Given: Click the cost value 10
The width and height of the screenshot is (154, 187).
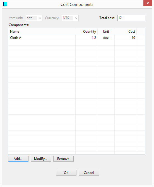Looking at the screenshot, I should pos(133,38).
